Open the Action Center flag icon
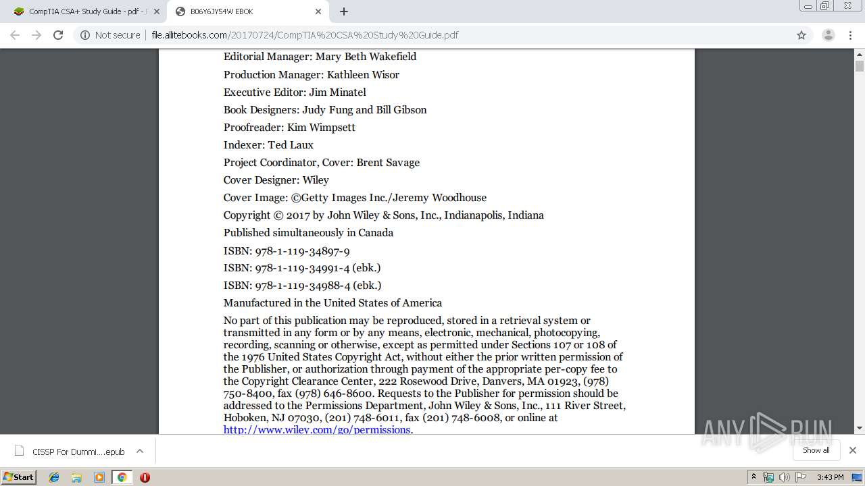The width and height of the screenshot is (865, 486). coord(801,477)
